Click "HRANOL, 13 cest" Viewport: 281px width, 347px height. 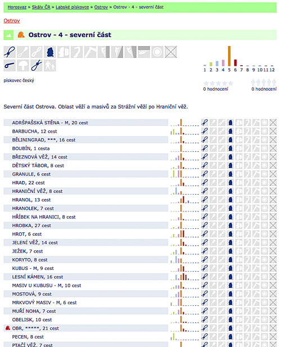[x=31, y=200]
